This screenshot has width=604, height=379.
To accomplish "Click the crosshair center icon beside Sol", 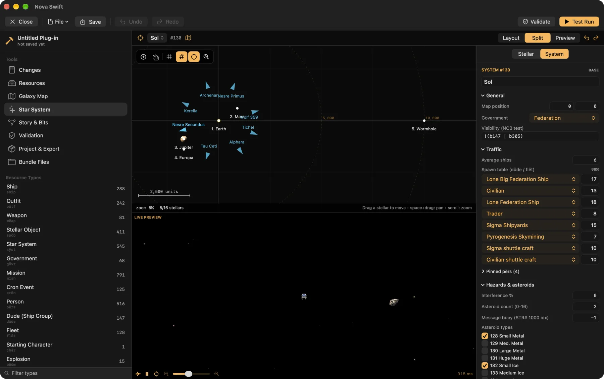I will point(140,38).
